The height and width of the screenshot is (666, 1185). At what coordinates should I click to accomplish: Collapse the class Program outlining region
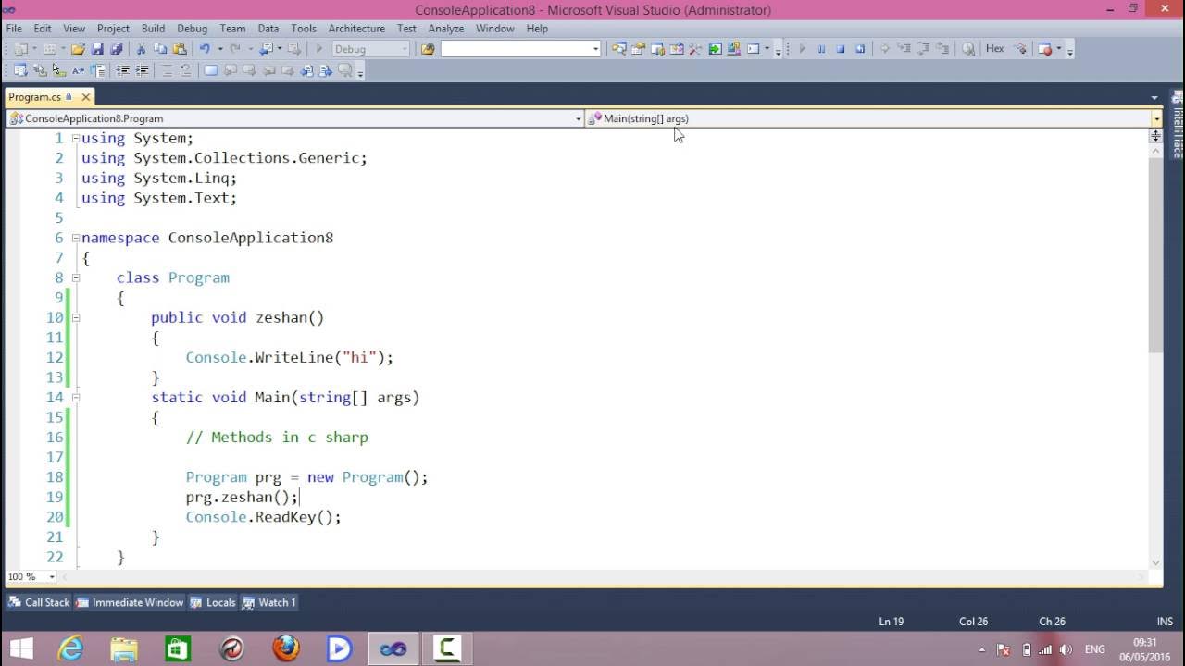[76, 277]
